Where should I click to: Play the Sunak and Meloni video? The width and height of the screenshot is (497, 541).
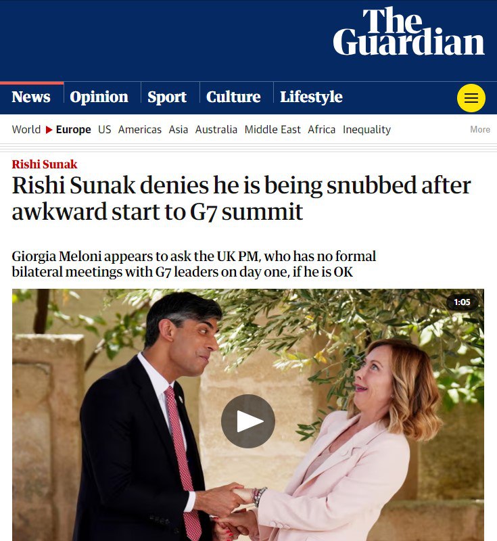[247, 421]
